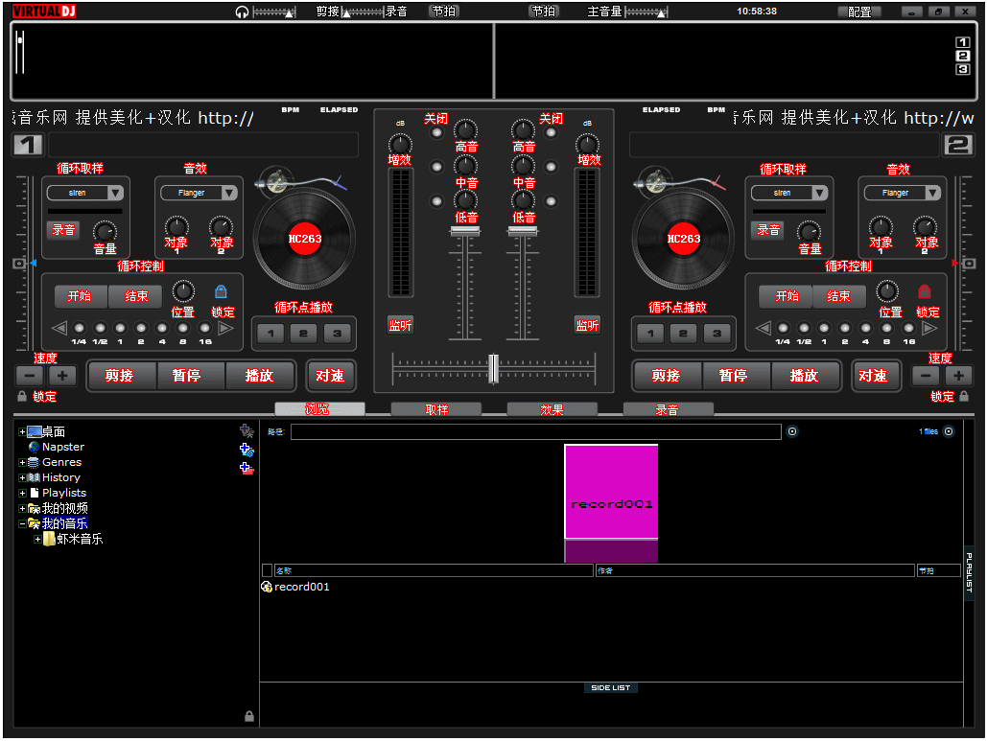Click the circle icon next to 1 files

click(949, 431)
